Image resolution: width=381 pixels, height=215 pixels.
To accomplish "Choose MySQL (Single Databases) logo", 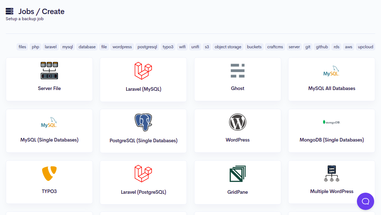I will coord(49,122).
